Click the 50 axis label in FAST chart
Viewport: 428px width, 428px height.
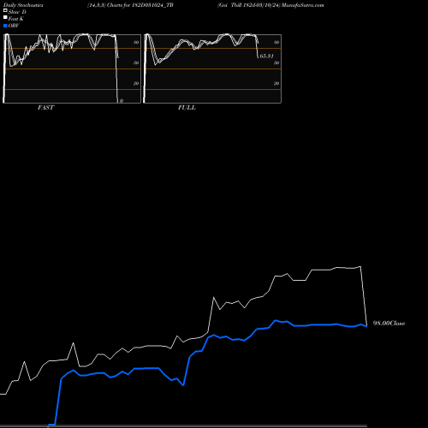click(x=136, y=62)
